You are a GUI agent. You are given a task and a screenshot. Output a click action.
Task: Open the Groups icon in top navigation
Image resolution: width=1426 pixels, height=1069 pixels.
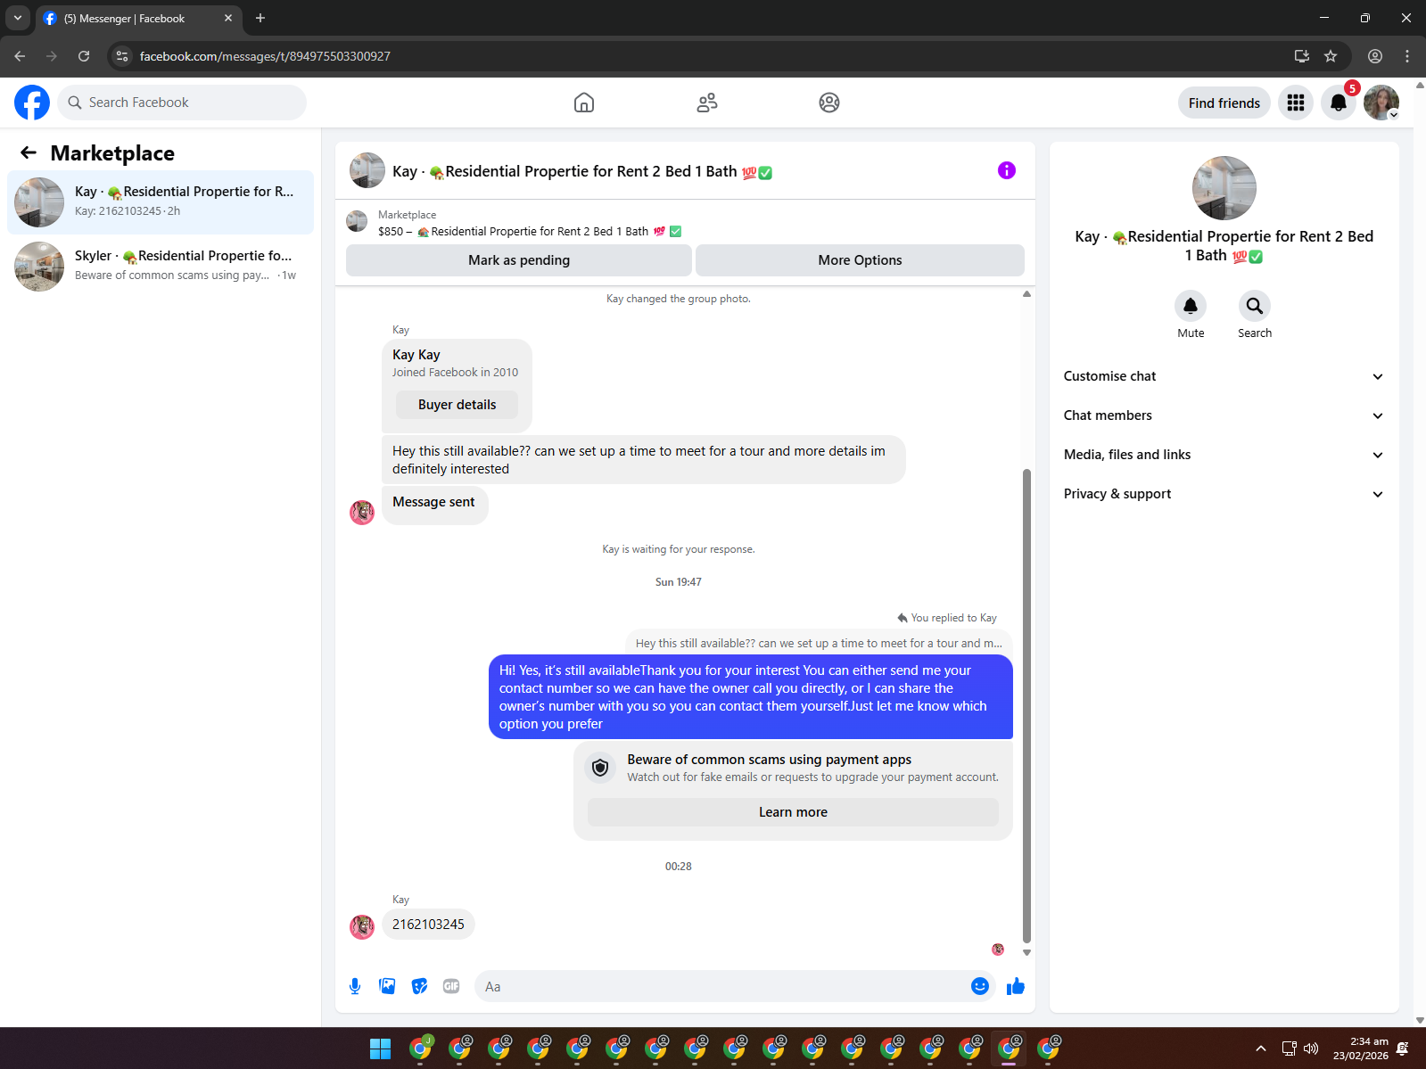(829, 103)
